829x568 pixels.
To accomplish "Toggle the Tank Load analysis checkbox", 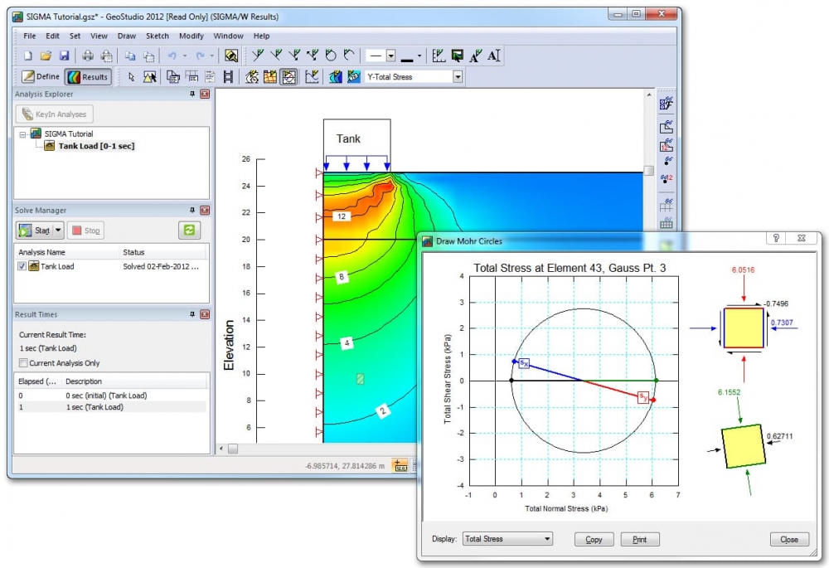I will pos(22,266).
